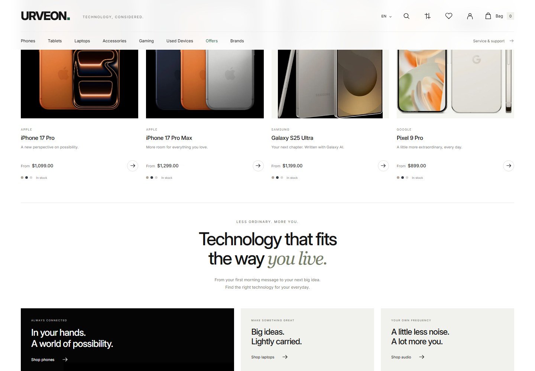Click arrow beside Shop audio
This screenshot has width=535, height=371.
click(422, 357)
